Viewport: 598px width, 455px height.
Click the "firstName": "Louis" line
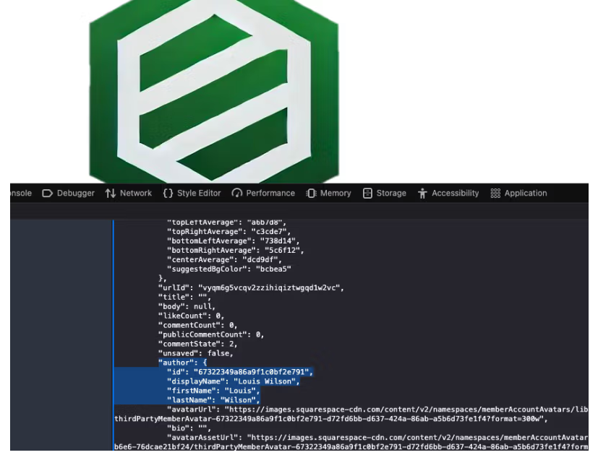213,391
